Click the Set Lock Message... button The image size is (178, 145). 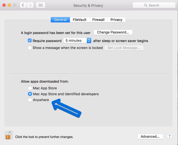(x=124, y=48)
